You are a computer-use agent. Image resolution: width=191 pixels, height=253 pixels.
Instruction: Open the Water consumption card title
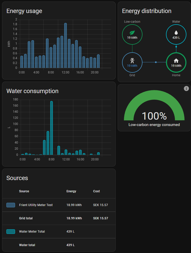click(32, 91)
